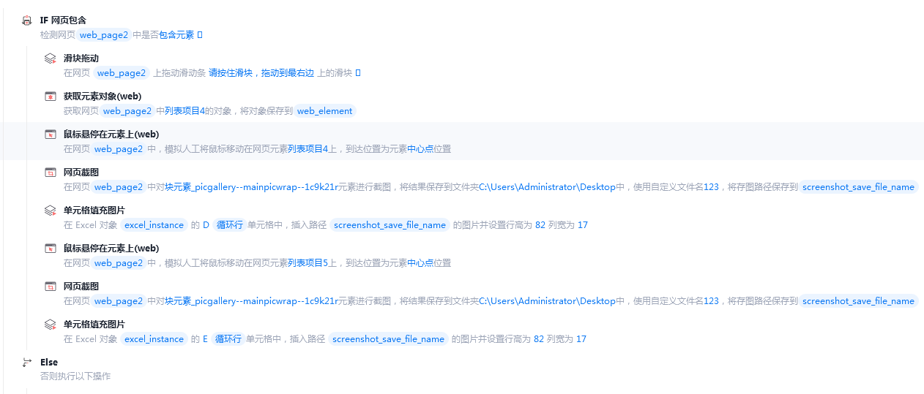Image resolution: width=924 pixels, height=394 pixels.
Task: Select the 滑块拖动 step title
Action: [x=81, y=58]
